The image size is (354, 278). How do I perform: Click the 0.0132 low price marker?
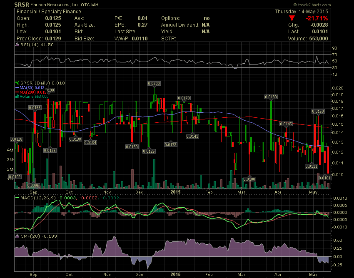(170, 144)
